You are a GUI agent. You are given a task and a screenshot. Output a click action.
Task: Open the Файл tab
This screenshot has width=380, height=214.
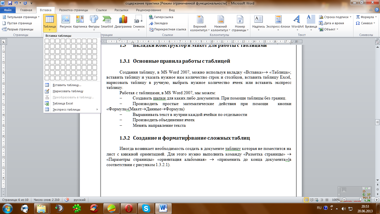click(x=8, y=10)
